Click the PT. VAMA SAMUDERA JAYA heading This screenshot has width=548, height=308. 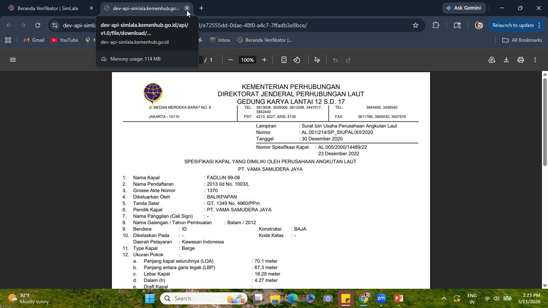(x=270, y=169)
